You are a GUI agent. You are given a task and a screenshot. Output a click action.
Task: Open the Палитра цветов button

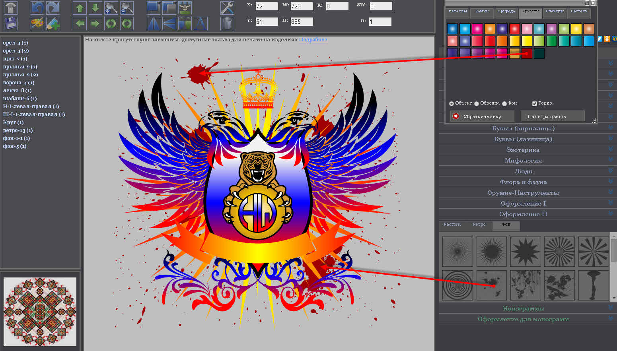click(553, 116)
